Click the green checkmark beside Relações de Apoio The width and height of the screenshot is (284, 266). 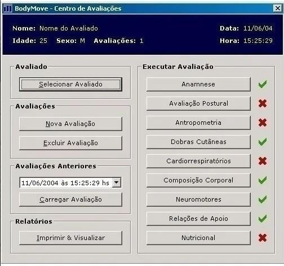click(x=263, y=219)
